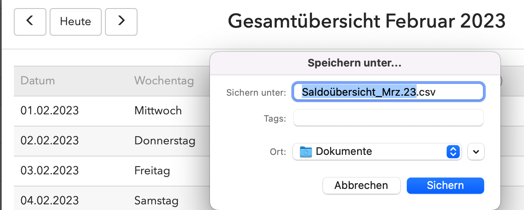The image size is (524, 210).
Task: Click the Sichern button
Action: [445, 185]
